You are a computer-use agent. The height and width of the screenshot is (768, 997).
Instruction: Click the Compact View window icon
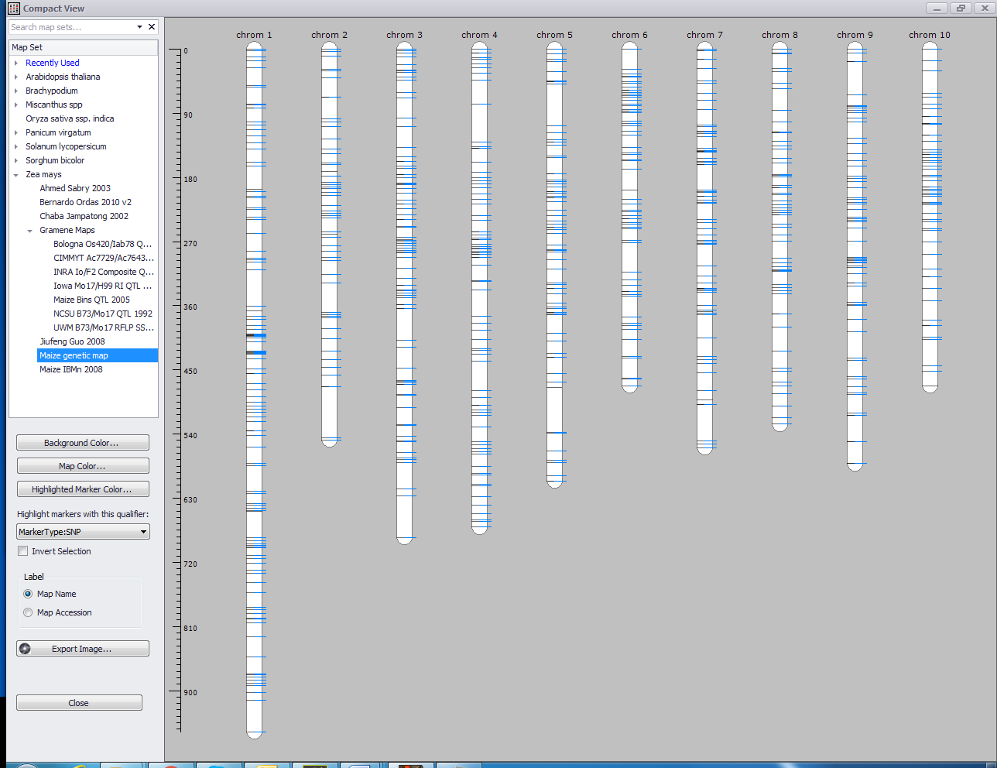tap(14, 9)
